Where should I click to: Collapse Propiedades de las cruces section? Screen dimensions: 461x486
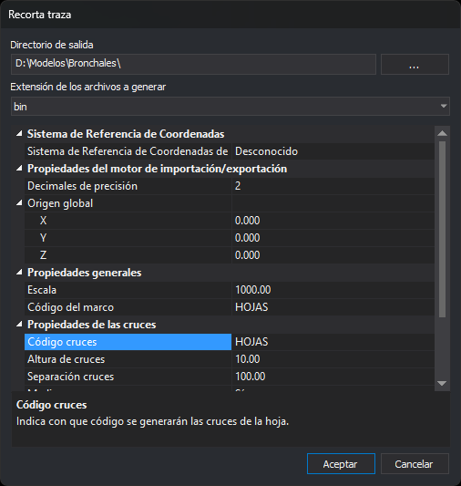click(19, 325)
